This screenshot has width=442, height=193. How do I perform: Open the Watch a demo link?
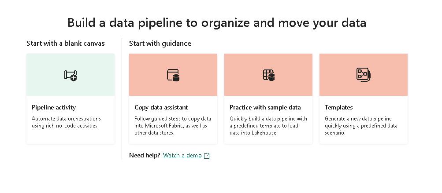pos(182,156)
